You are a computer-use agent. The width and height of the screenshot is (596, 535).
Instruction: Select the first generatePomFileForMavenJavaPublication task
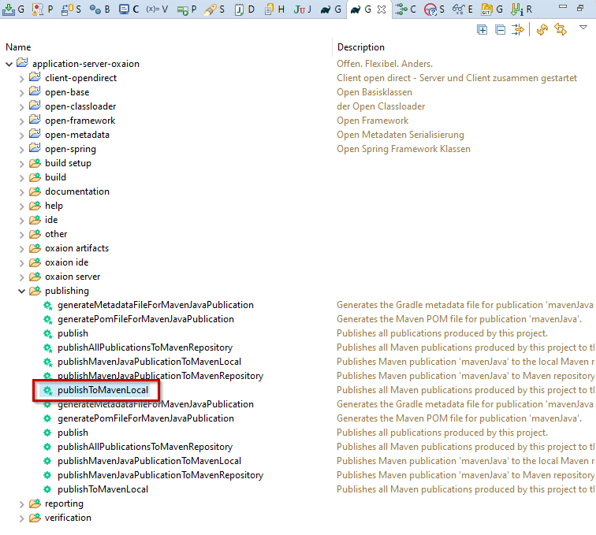coord(145,319)
